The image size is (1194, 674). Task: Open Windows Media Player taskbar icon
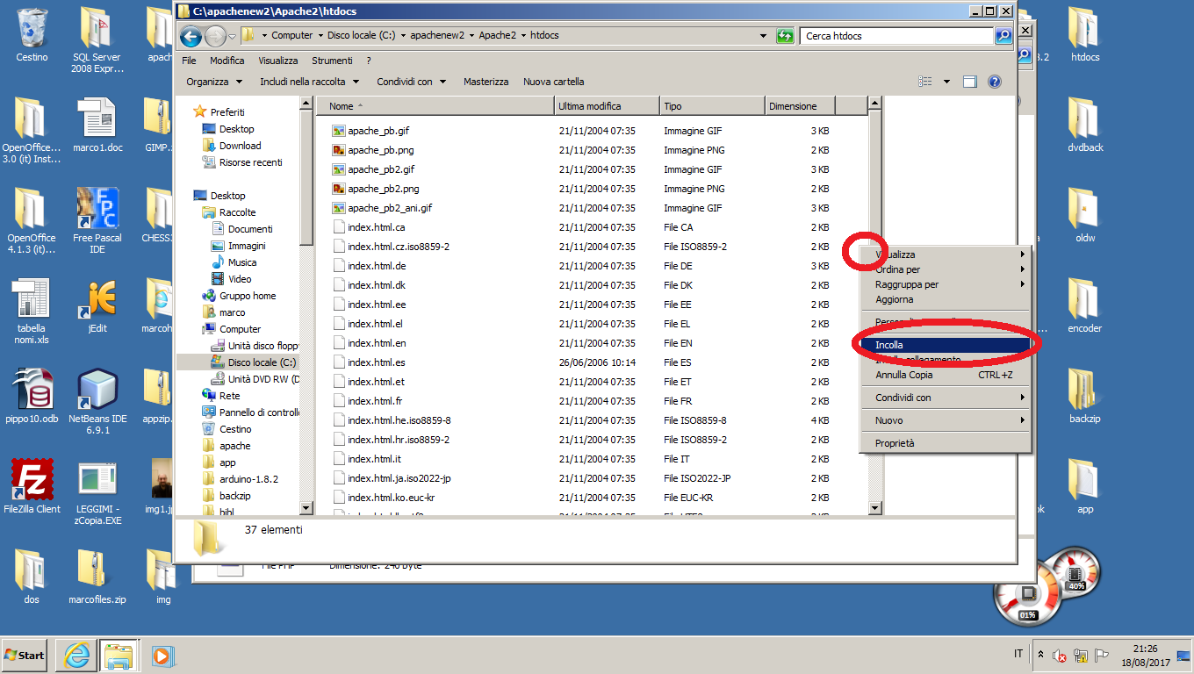click(162, 655)
